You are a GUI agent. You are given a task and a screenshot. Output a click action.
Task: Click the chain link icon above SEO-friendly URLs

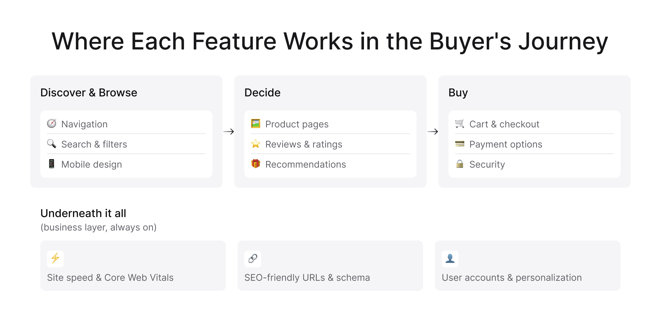[x=253, y=258]
